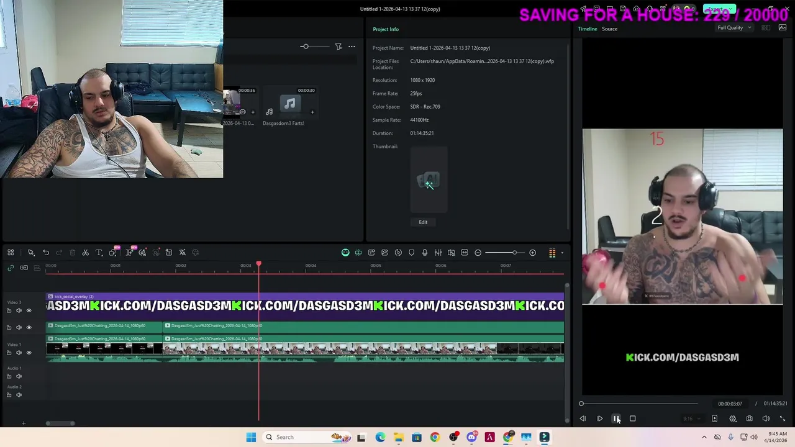Click the green AI assistant face icon
795x447 pixels.
345,253
